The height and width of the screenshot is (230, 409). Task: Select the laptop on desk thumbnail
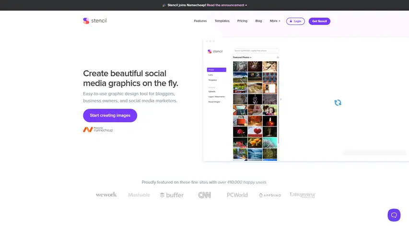point(240,110)
